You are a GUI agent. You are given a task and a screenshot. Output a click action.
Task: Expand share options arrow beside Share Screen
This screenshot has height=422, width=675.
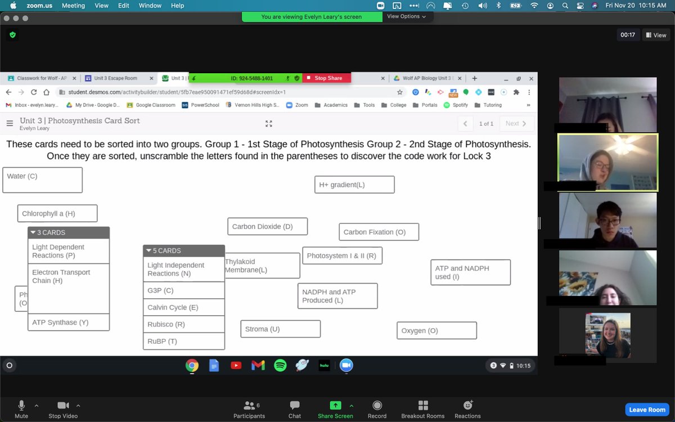(352, 405)
